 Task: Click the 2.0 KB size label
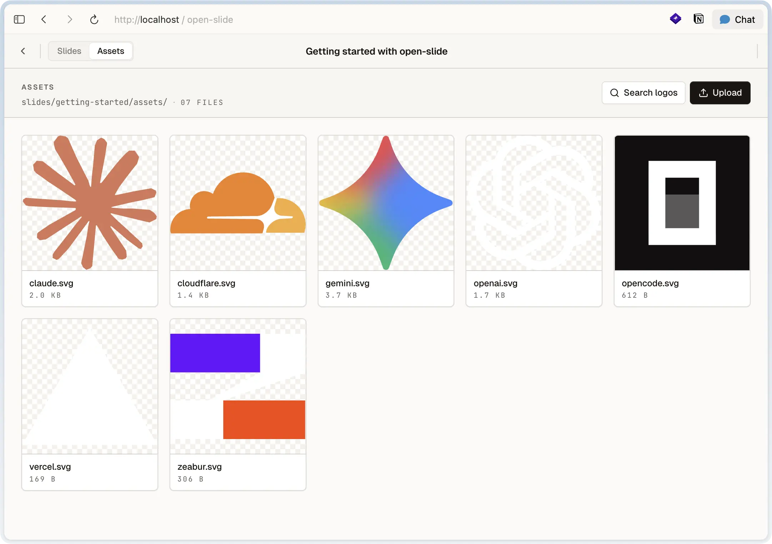[x=45, y=295]
